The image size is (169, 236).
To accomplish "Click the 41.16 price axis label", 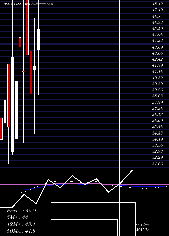I will [x=158, y=71].
